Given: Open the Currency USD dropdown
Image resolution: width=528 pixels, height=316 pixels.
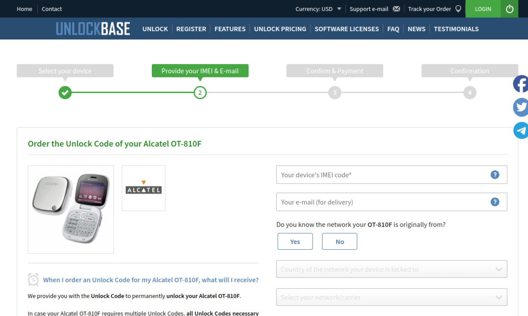Looking at the screenshot, I should click(x=318, y=9).
